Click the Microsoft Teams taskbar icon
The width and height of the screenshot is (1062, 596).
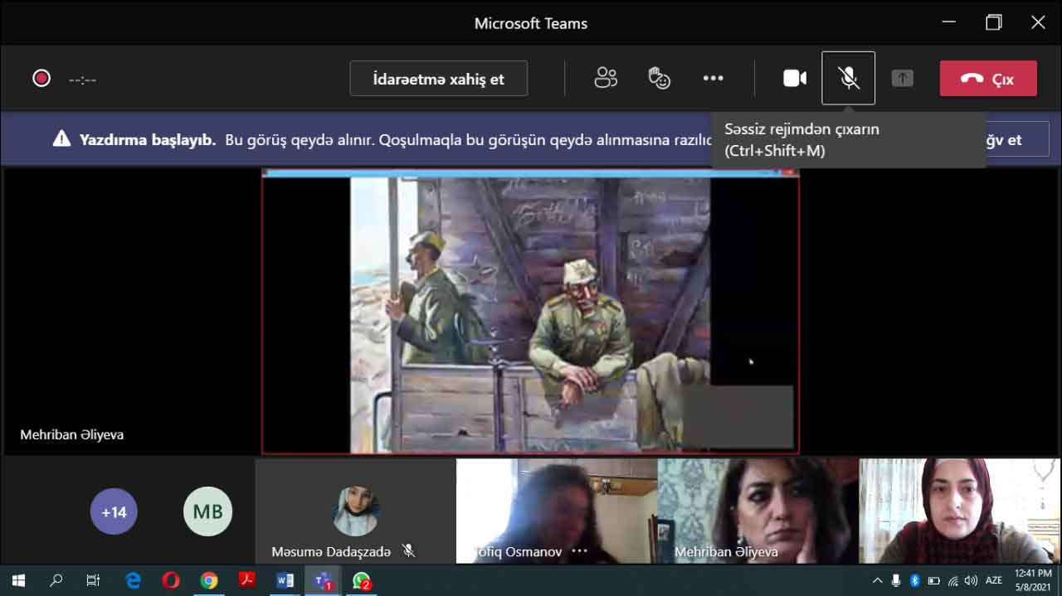(323, 581)
